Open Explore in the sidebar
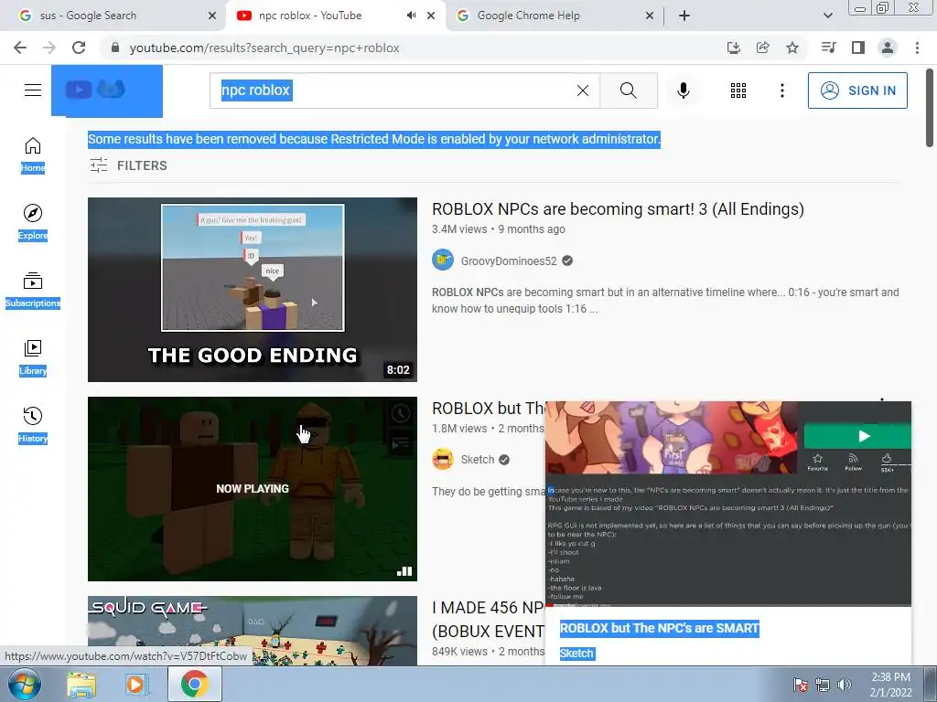937x702 pixels. [x=33, y=223]
